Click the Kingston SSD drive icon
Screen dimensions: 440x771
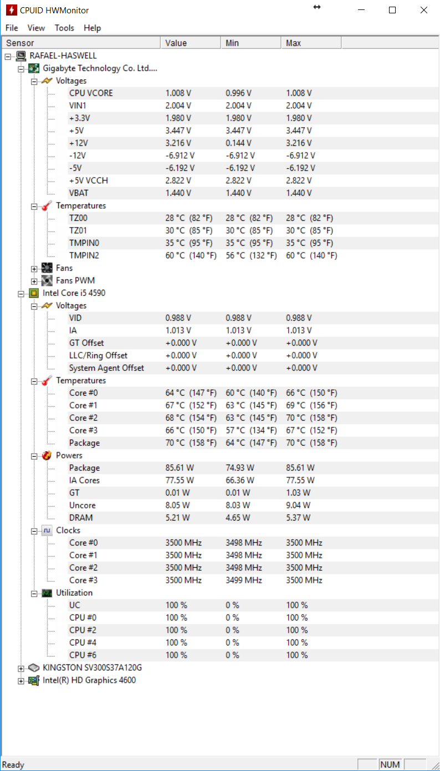click(34, 668)
